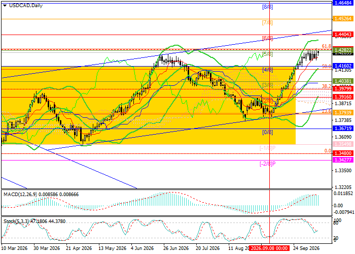The image size is (355, 254).
Task: Open the triangle menu beside USDCAD,Daily
Action: click(x=5, y=6)
